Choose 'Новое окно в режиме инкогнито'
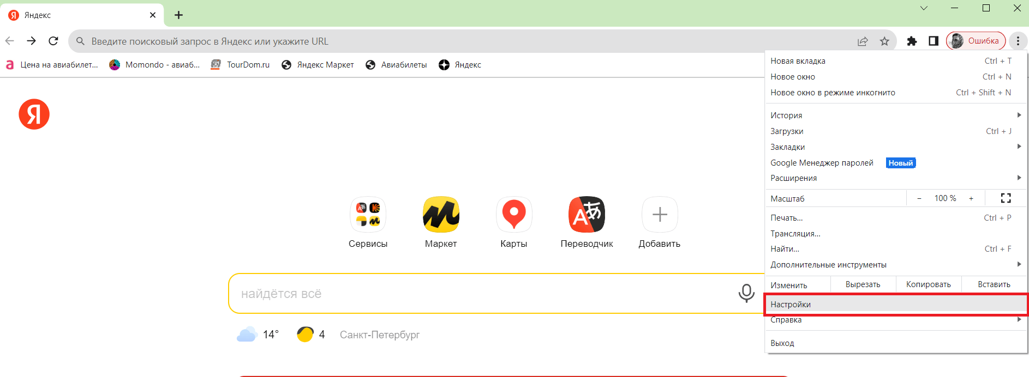This screenshot has height=377, width=1029. tap(896, 93)
